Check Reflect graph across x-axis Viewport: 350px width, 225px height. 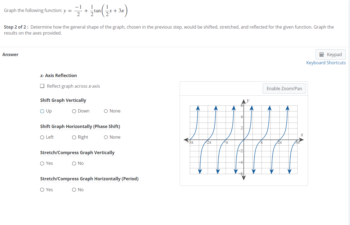pyautogui.click(x=42, y=86)
